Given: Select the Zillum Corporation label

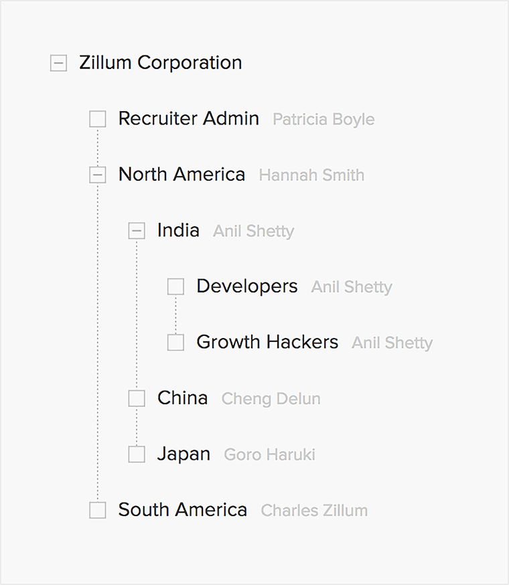Looking at the screenshot, I should pos(160,63).
